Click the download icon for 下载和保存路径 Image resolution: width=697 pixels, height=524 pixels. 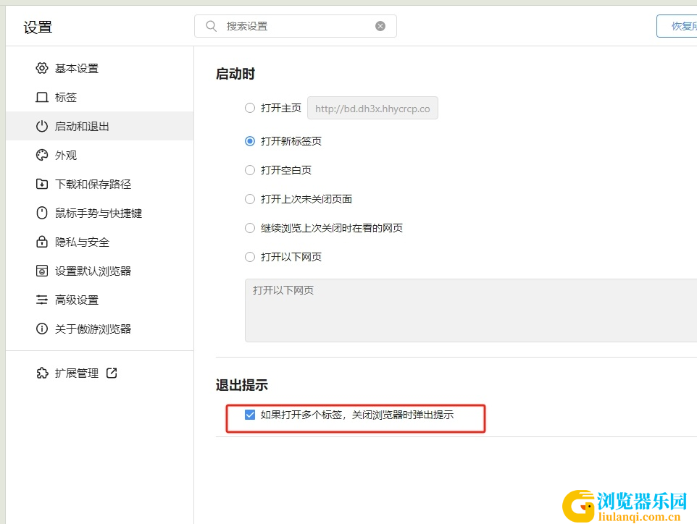[42, 184]
